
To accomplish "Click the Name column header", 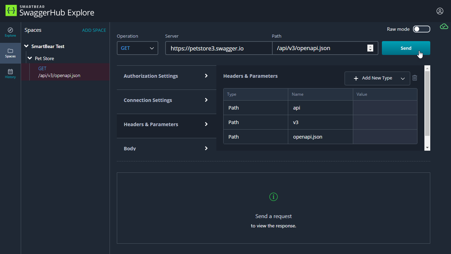I will (320, 94).
